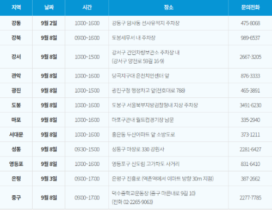The width and height of the screenshot is (272, 210).
Task: Click the 날짜 column header
Action: [x=49, y=7]
